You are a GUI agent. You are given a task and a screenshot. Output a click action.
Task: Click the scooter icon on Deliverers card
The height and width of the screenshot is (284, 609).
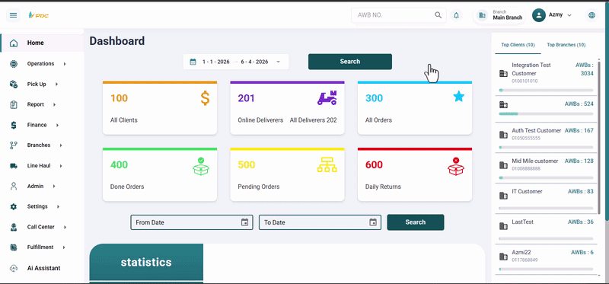[327, 98]
